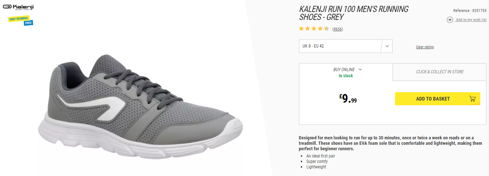
Task: Click the £9.99 price label
Action: pyautogui.click(x=348, y=99)
